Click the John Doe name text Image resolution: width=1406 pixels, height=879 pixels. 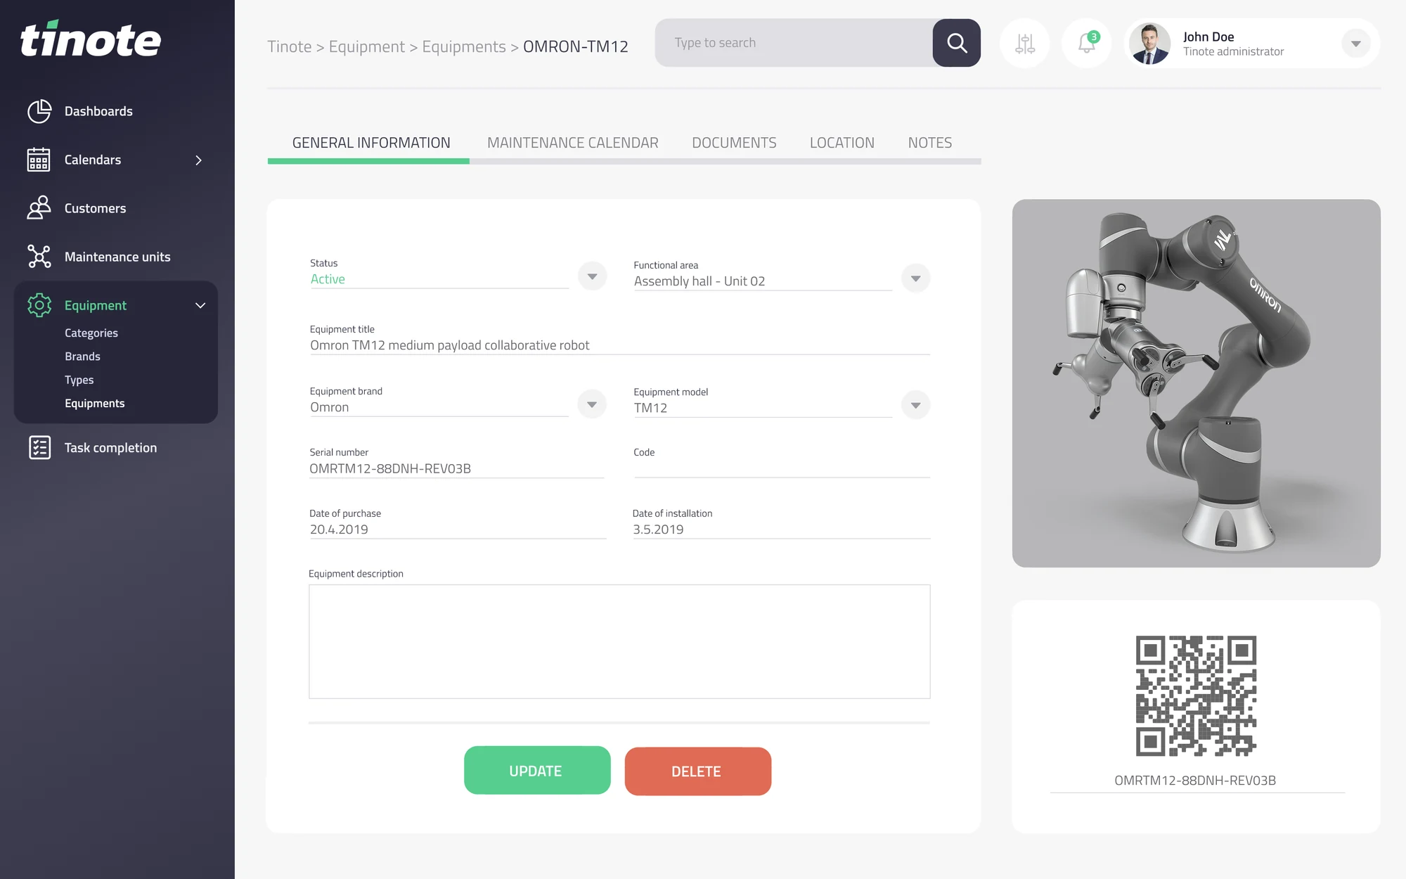1208,37
